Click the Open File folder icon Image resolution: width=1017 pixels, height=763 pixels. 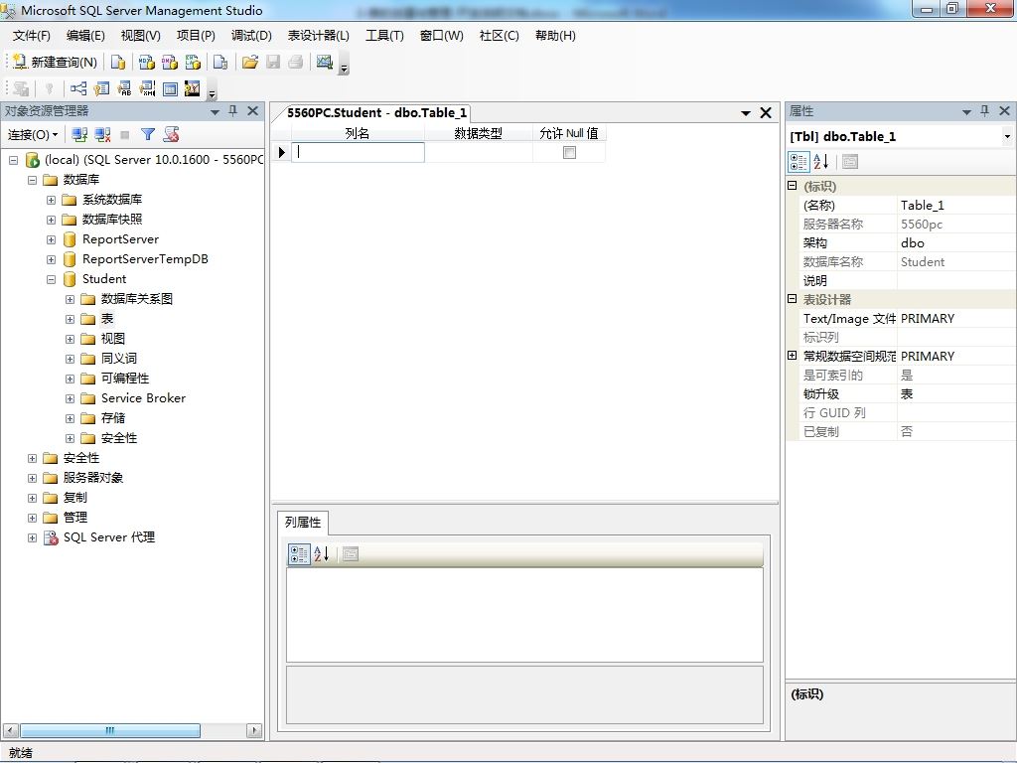click(x=249, y=63)
